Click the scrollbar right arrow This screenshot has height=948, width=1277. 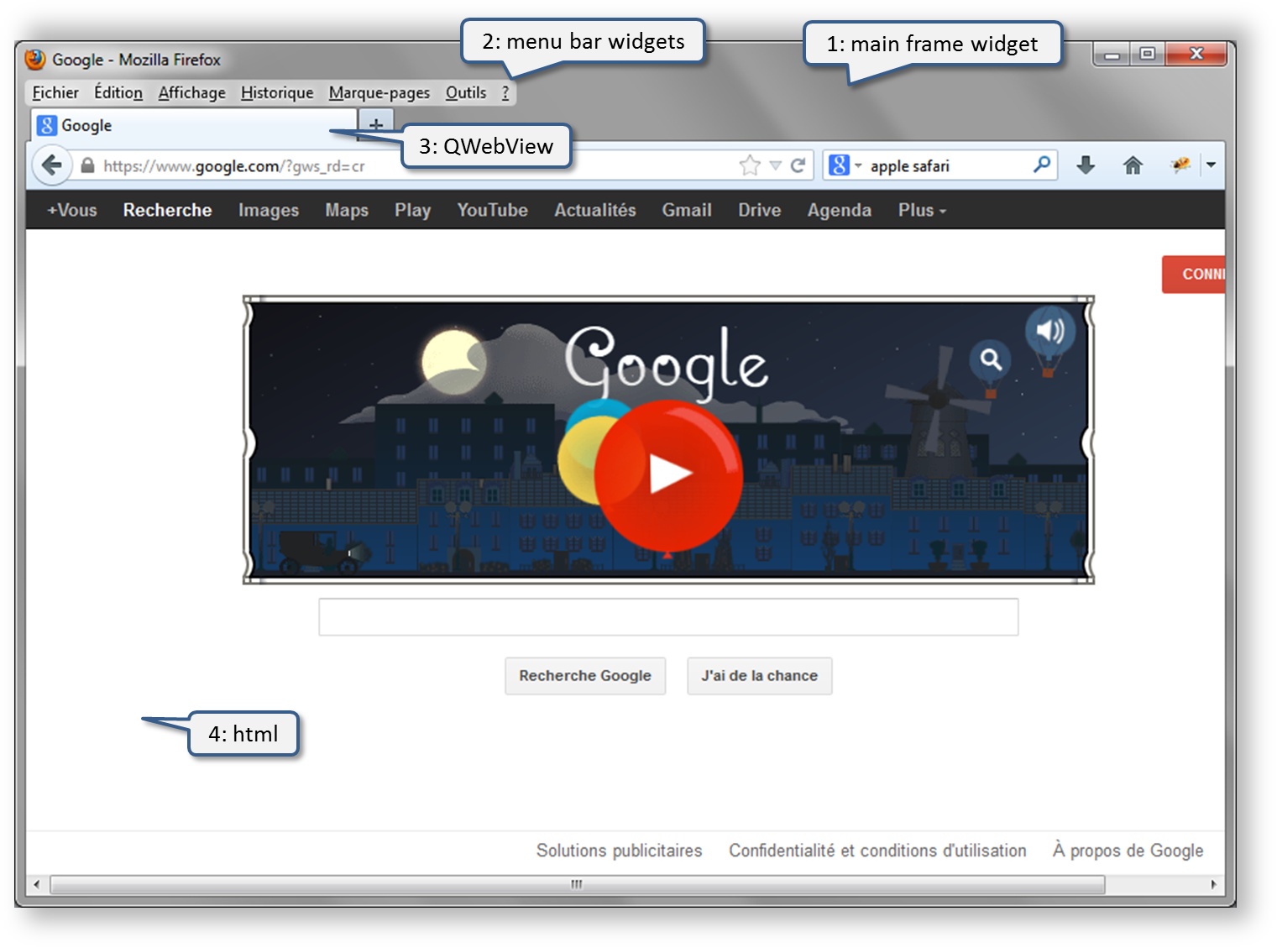coord(1214,884)
